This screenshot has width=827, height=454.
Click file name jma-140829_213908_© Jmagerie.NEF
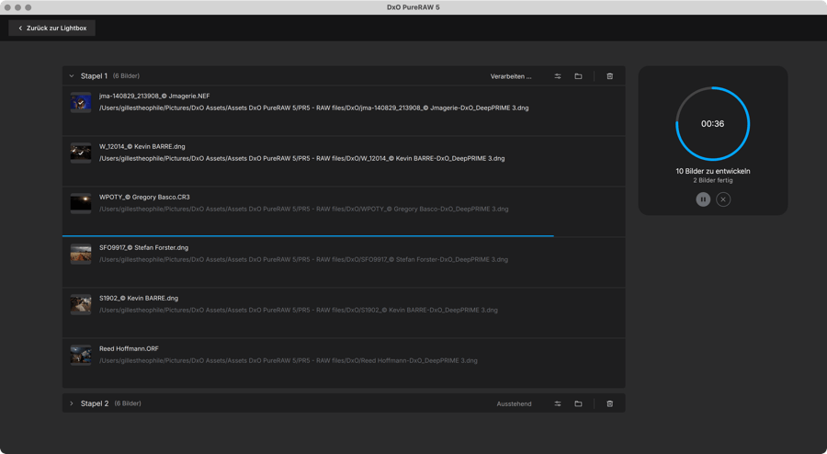click(x=154, y=96)
